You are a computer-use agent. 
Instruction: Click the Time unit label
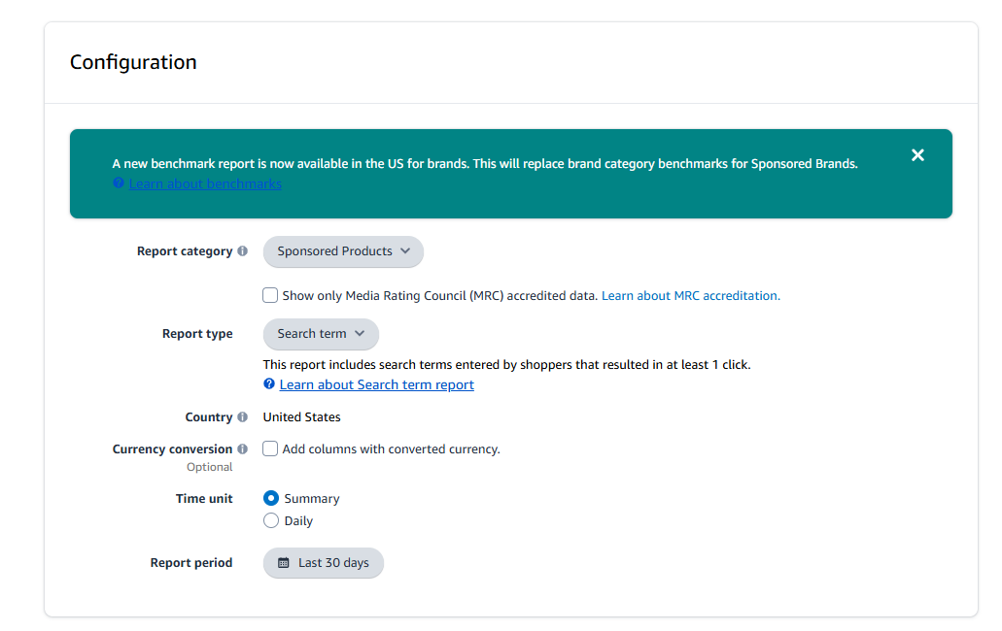coord(204,498)
